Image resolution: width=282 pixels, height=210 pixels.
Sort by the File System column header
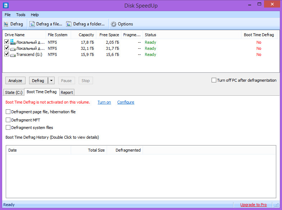[58, 35]
